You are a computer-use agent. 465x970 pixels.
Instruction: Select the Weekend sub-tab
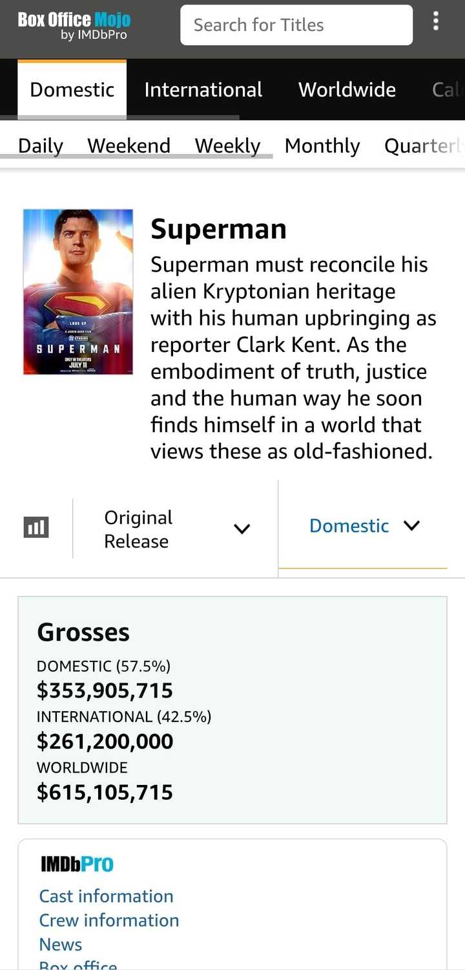[129, 146]
